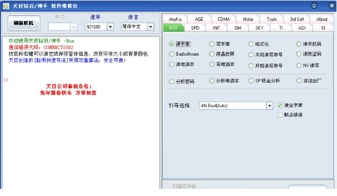
Task: Select the 写电话本 radio option
Action: tap(222, 64)
